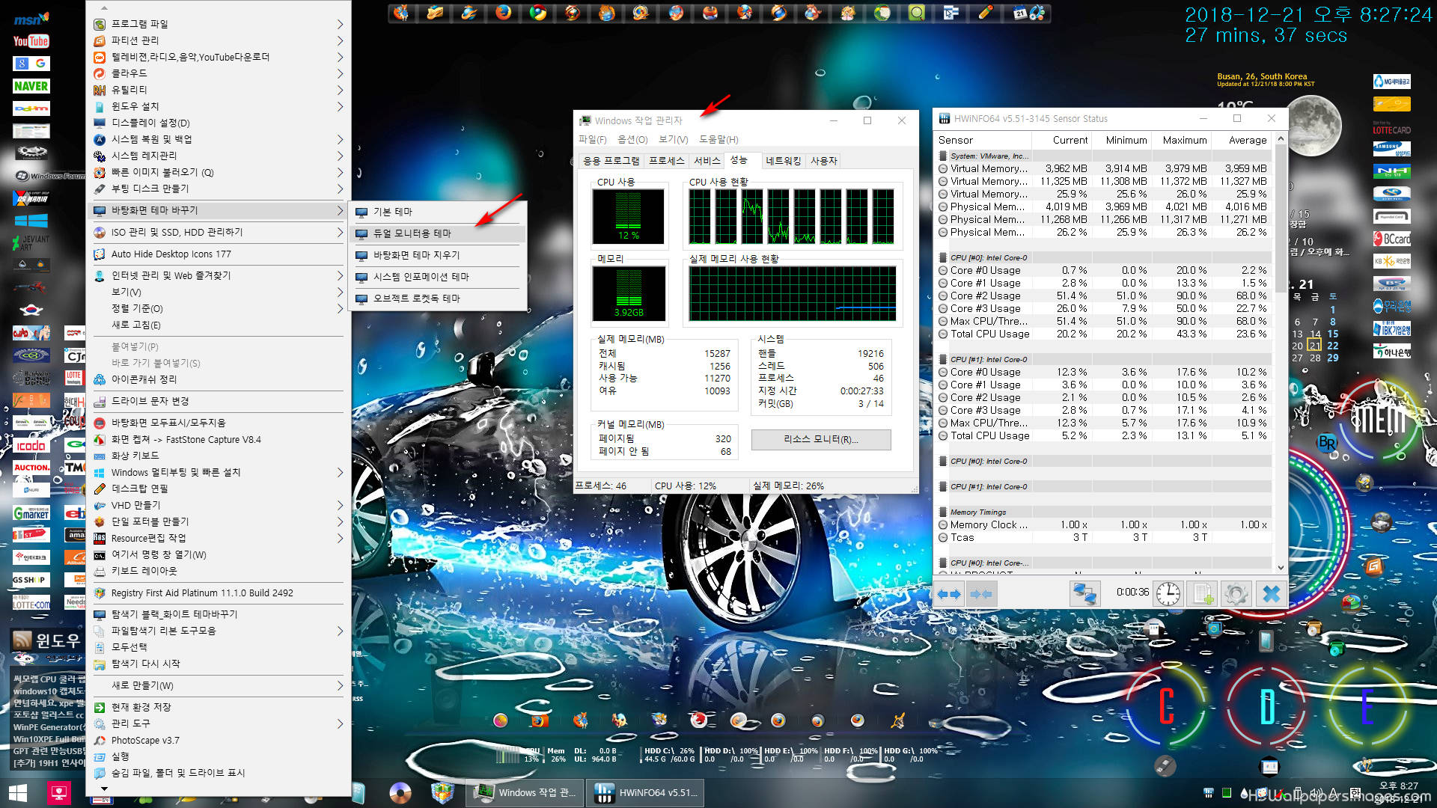
Task: Expand 새로 만들기(W) submenu arrow
Action: tap(340, 685)
